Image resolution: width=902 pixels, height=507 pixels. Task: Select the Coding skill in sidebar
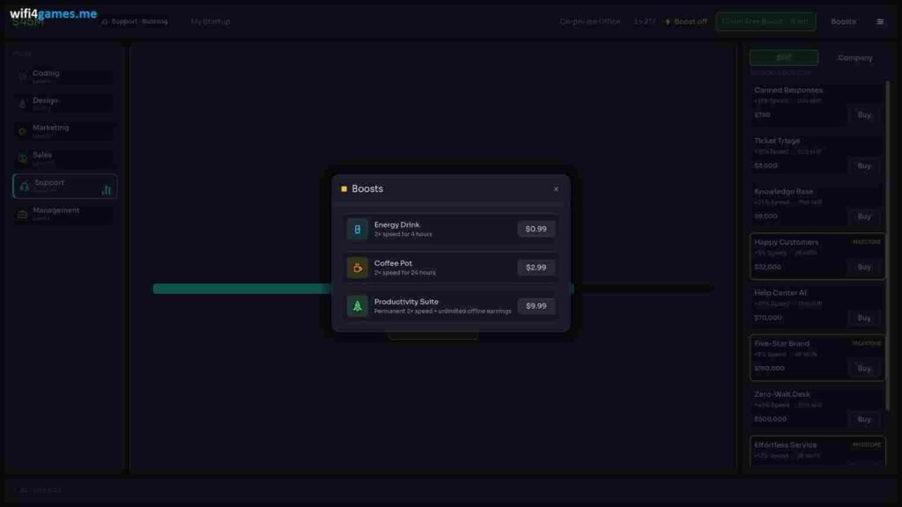[x=63, y=77]
